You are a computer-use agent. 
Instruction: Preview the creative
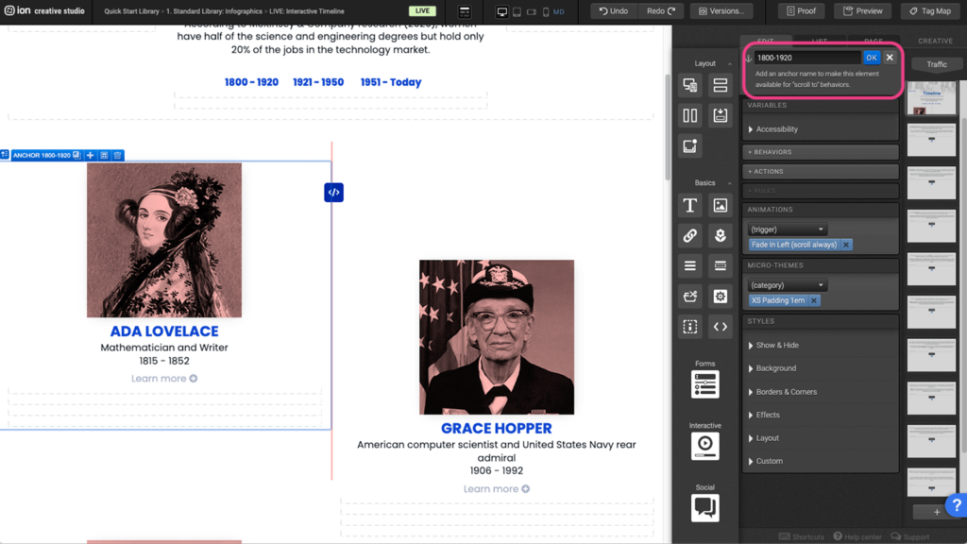tap(863, 11)
